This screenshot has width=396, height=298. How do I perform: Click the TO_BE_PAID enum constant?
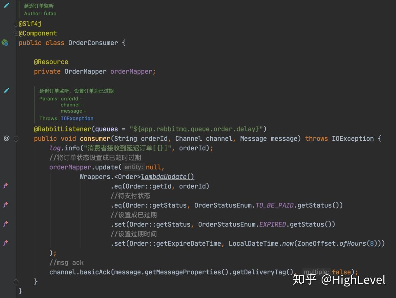pos(275,205)
